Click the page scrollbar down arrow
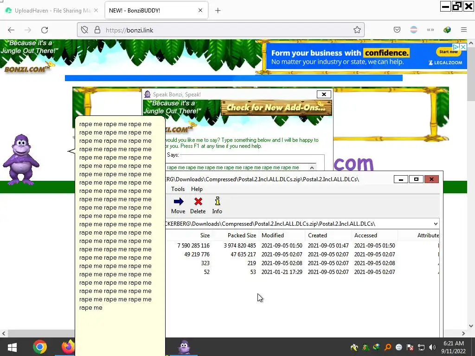 pyautogui.click(x=471, y=326)
